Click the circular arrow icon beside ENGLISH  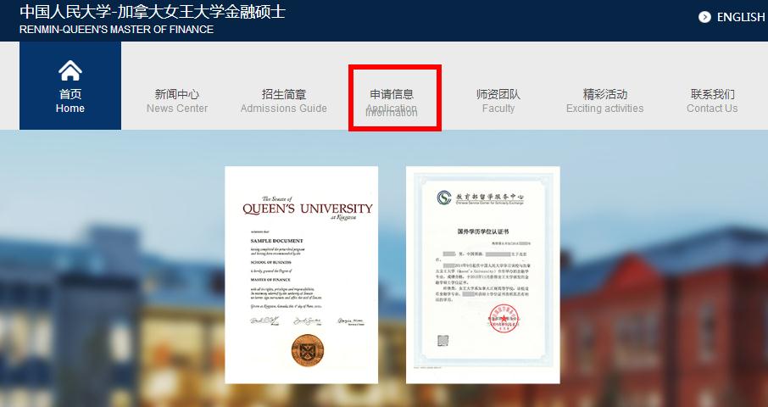[x=704, y=17]
